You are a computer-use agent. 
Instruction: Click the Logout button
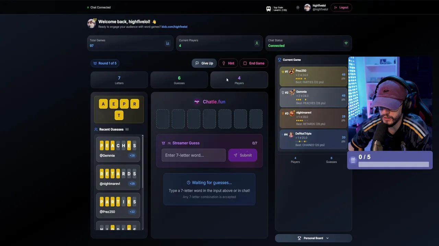tap(341, 8)
